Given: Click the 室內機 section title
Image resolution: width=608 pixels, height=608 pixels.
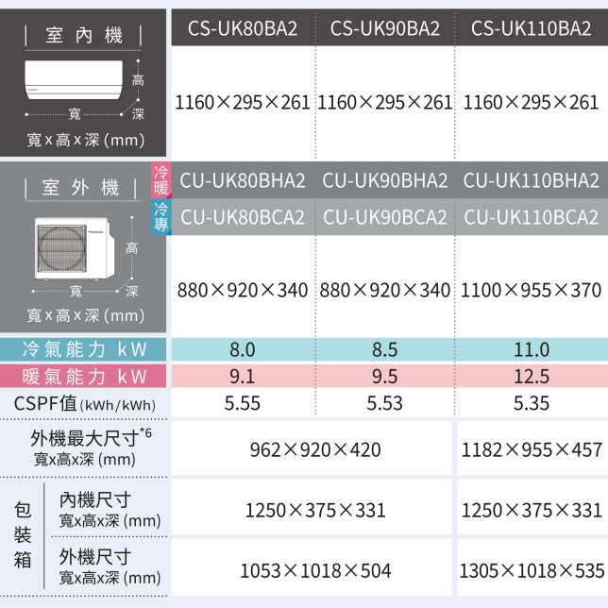Looking at the screenshot, I should tap(84, 36).
